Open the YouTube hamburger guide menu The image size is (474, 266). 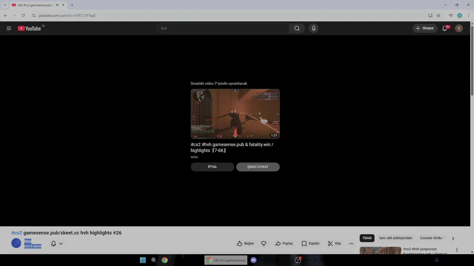[x=9, y=28]
